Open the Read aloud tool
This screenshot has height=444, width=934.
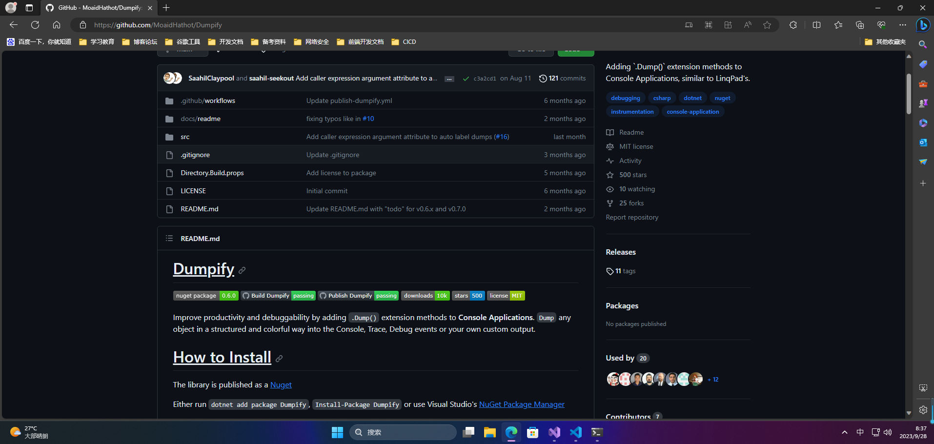(x=748, y=25)
